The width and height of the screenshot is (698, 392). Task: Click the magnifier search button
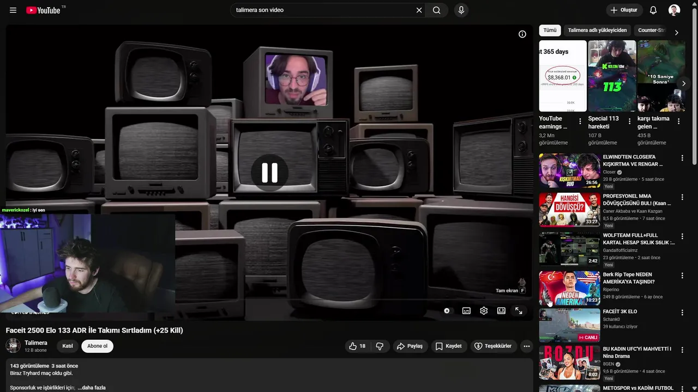[437, 10]
